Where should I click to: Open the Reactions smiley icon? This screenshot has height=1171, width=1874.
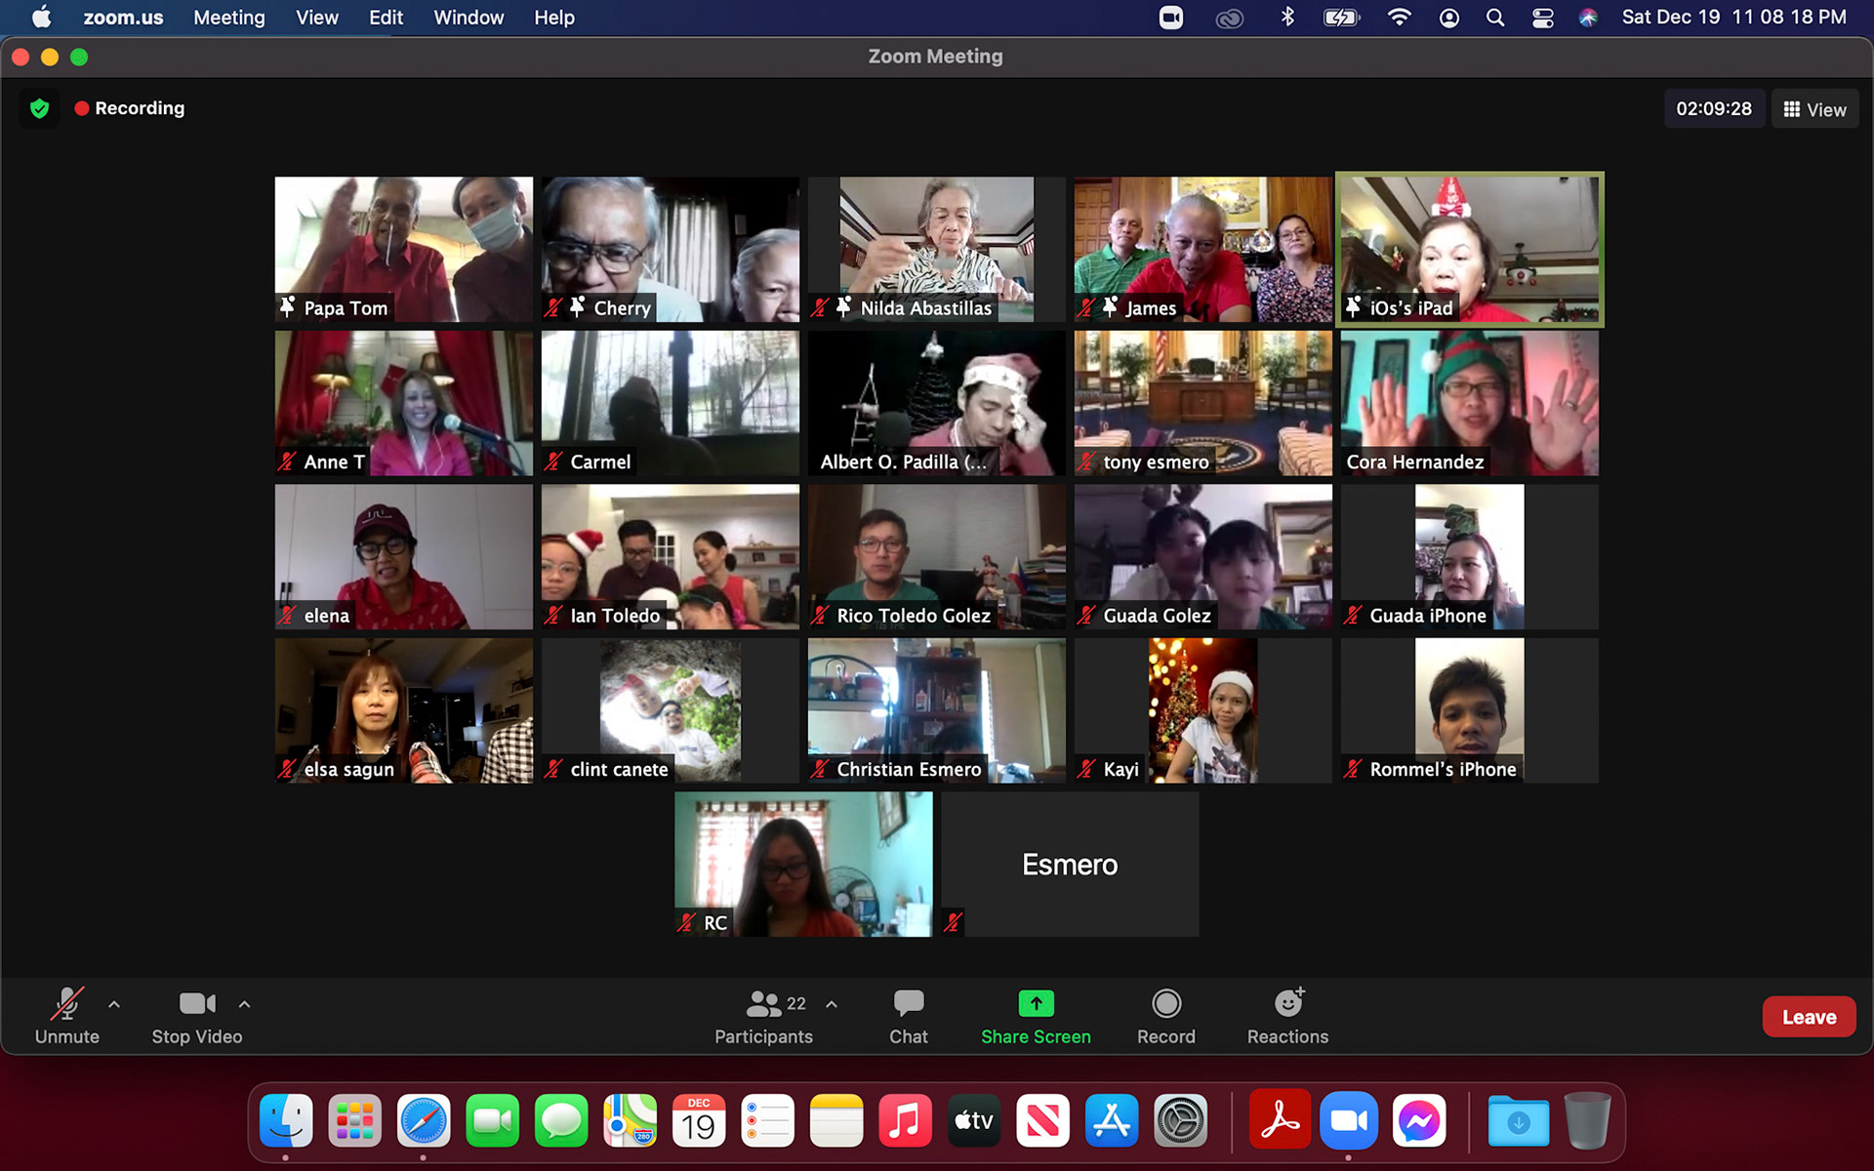(x=1287, y=1004)
